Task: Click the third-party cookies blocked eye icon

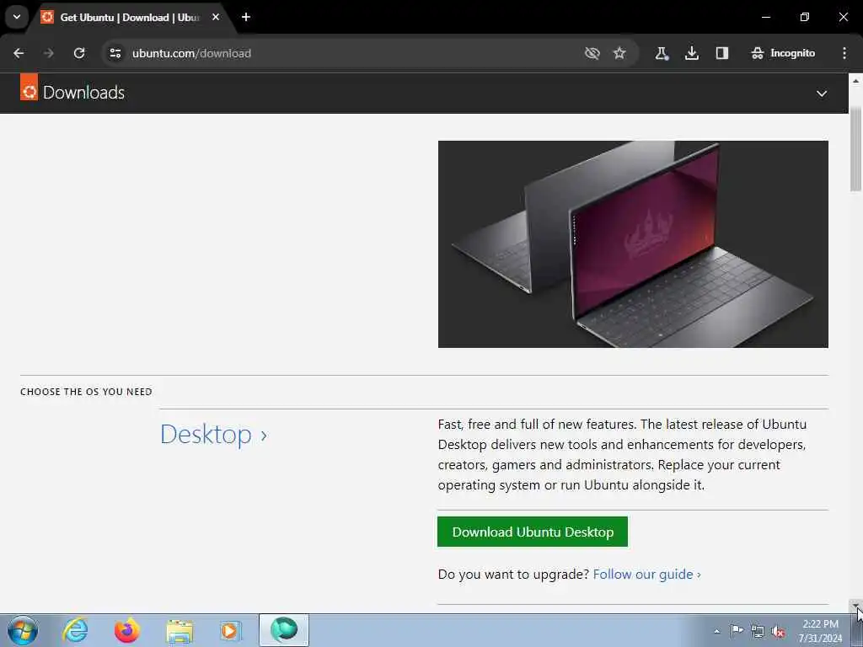Action: tap(592, 53)
